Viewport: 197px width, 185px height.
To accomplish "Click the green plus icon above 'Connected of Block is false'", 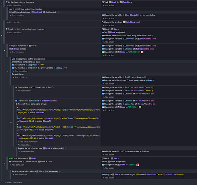I will 10,158.
